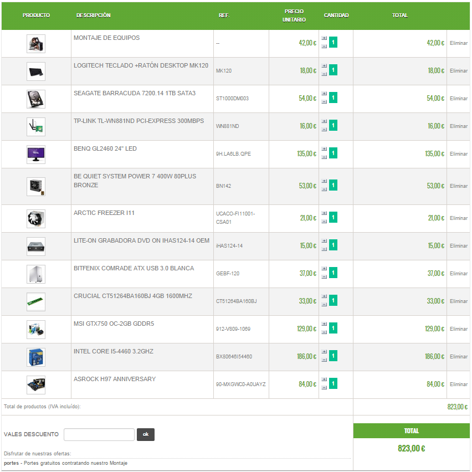Viewport: 472px width, 472px height.
Task: Open the INTEL CORE I5-4460 3.2GHZ description
Action: coord(114,351)
